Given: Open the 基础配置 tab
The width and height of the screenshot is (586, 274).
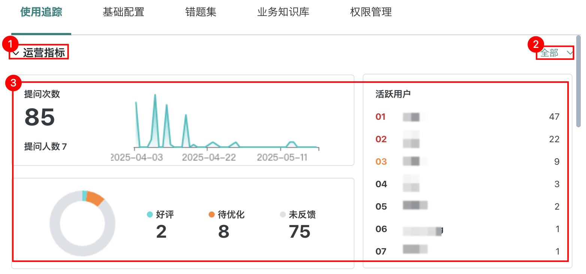Looking at the screenshot, I should (123, 12).
